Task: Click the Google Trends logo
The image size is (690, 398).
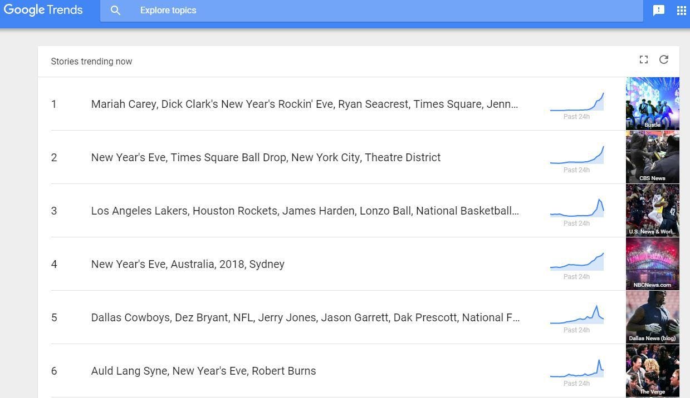Action: 43,10
